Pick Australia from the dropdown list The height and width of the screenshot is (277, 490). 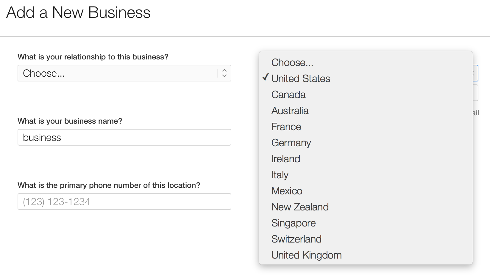290,111
